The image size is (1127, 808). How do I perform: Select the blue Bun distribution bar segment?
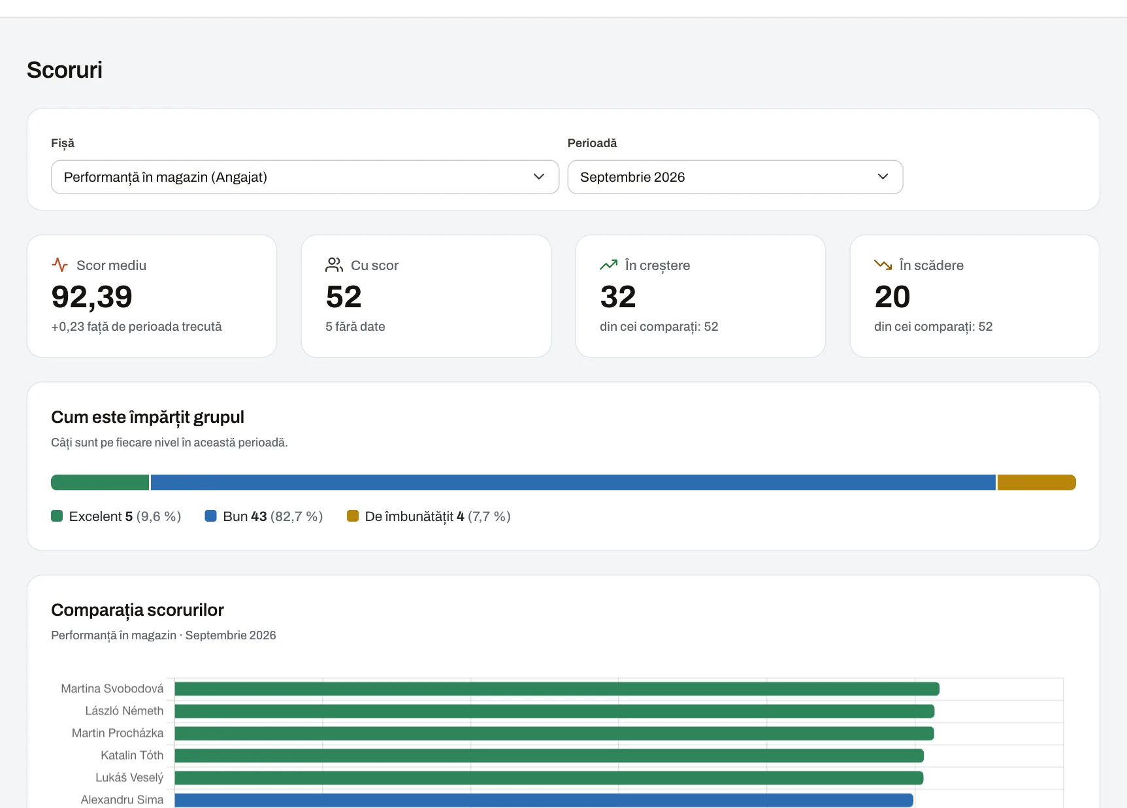coord(573,482)
